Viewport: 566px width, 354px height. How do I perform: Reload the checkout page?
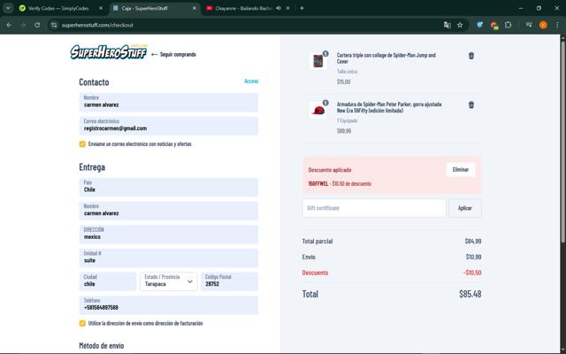tap(37, 25)
